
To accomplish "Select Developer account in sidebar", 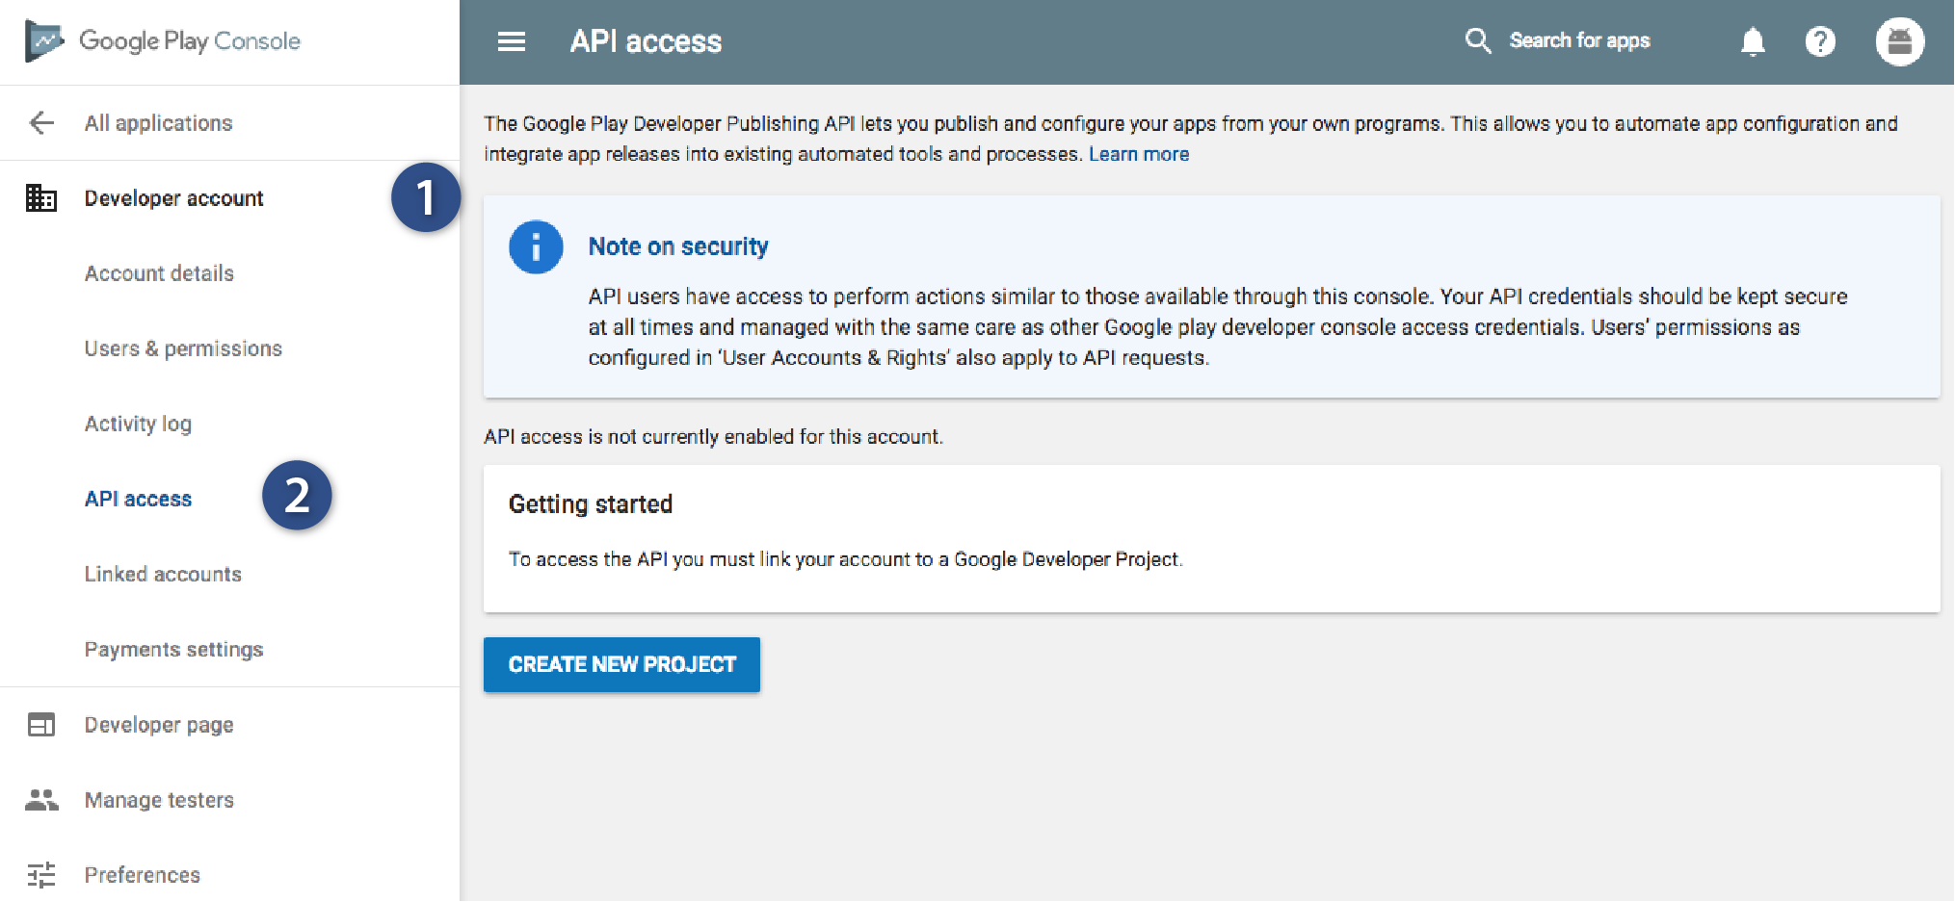I will tap(174, 198).
